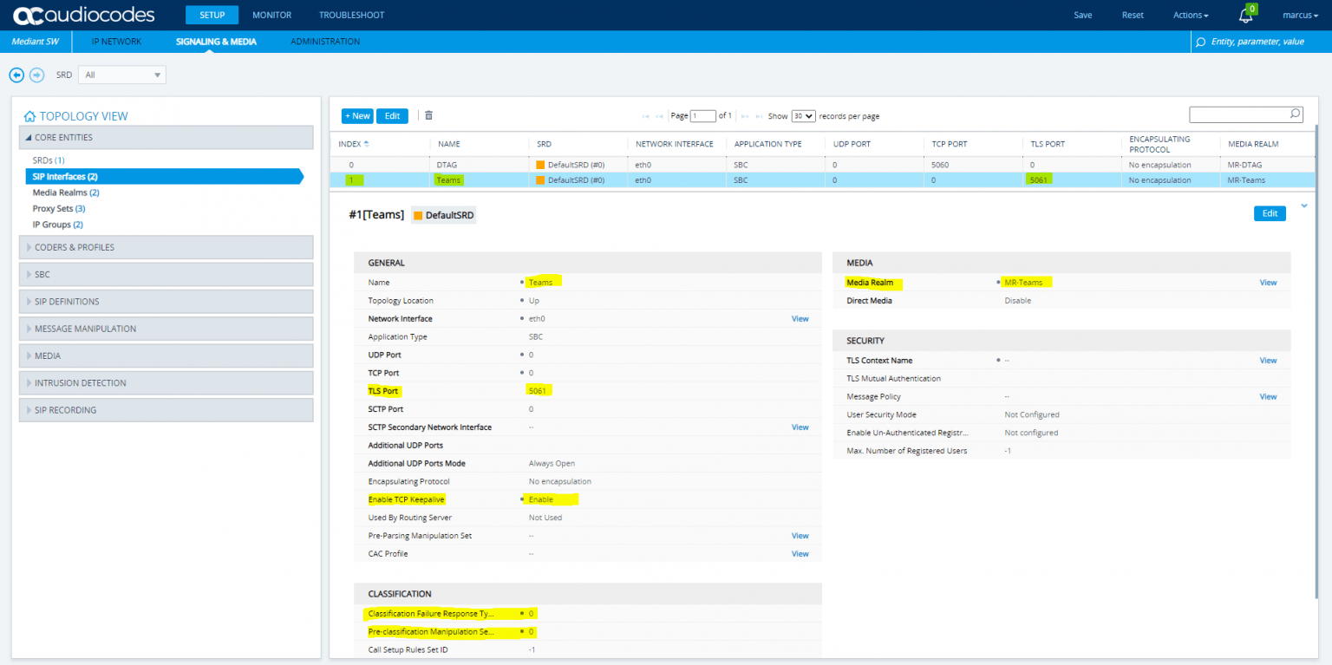Click the Mediant SW label
Image resolution: width=1332 pixels, height=665 pixels.
point(35,42)
